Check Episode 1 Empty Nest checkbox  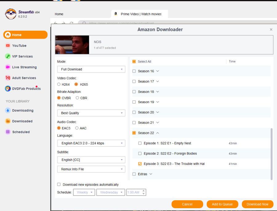pyautogui.click(x=140, y=143)
